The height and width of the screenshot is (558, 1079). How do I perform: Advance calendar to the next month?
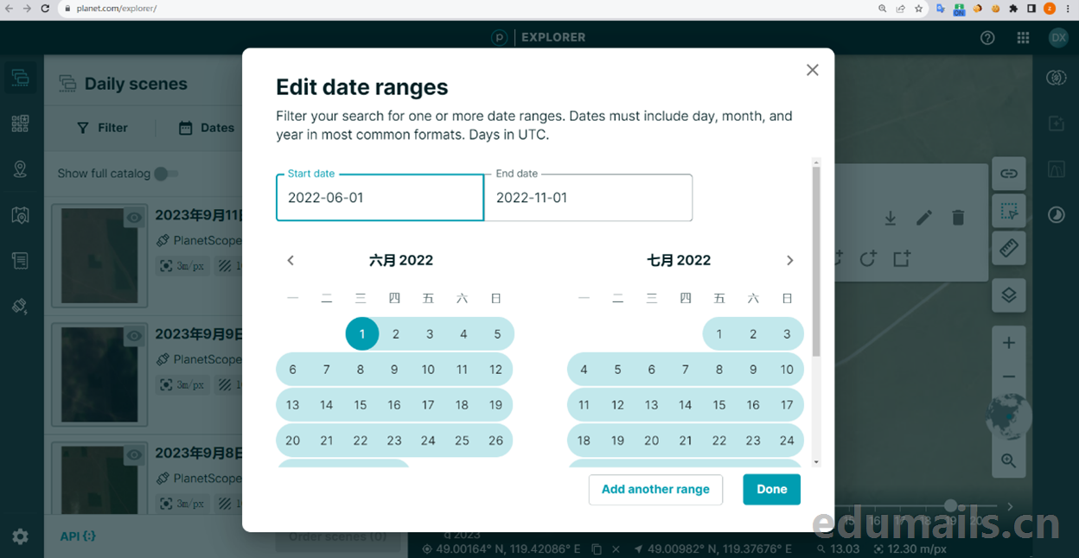pos(789,260)
